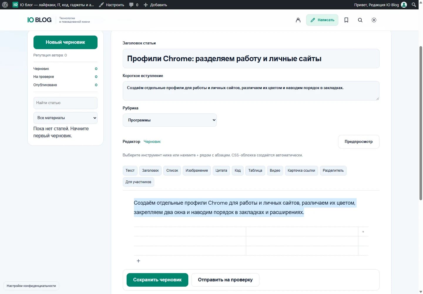Screen dimensions: 423x294
Task: Add a new block with plus below table
Action: click(138, 261)
